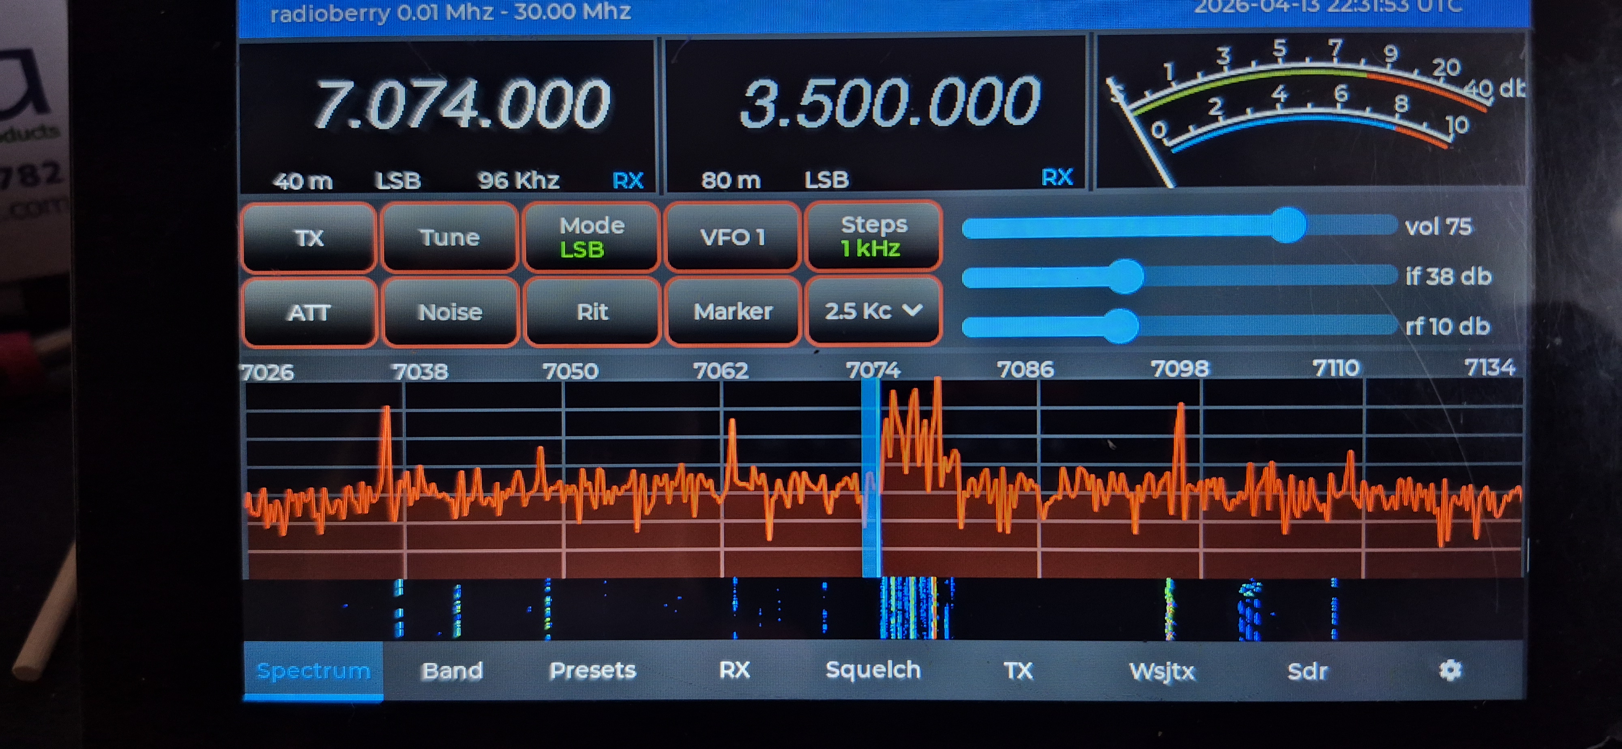Open the Mode LSB selector
This screenshot has height=749, width=1622.
coord(591,237)
